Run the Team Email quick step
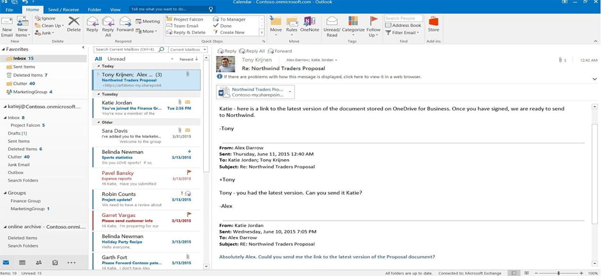Screen dimensions: 603x276 (x=182, y=26)
